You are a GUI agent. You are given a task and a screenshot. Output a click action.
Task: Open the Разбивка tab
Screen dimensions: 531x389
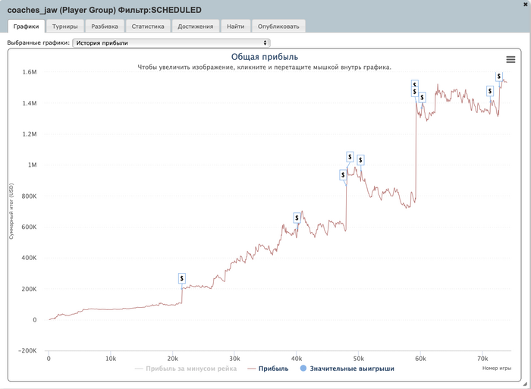coord(104,27)
